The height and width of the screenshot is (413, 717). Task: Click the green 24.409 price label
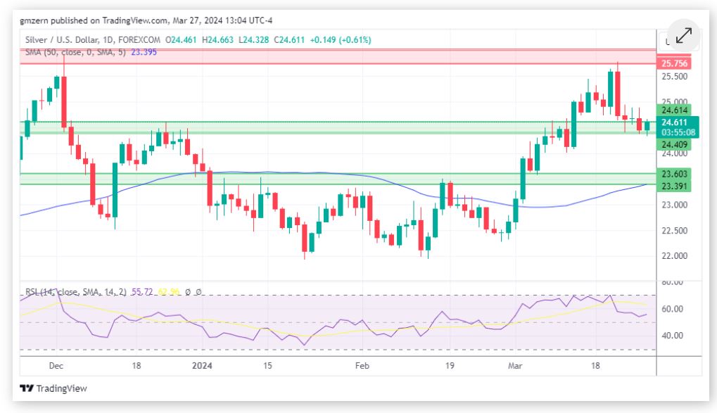point(674,144)
